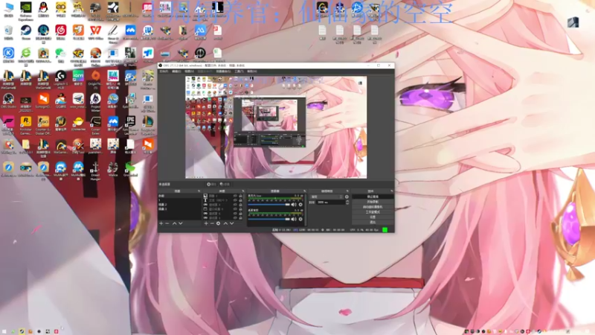Open the 视图 (View) menu in OBS

point(189,71)
